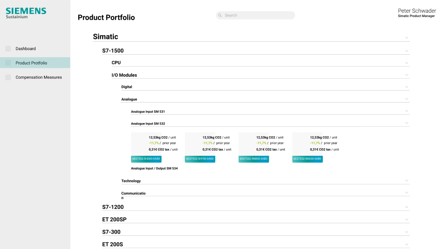
Task: Select Analogue Input / Output SM 534
Action: pos(154,168)
